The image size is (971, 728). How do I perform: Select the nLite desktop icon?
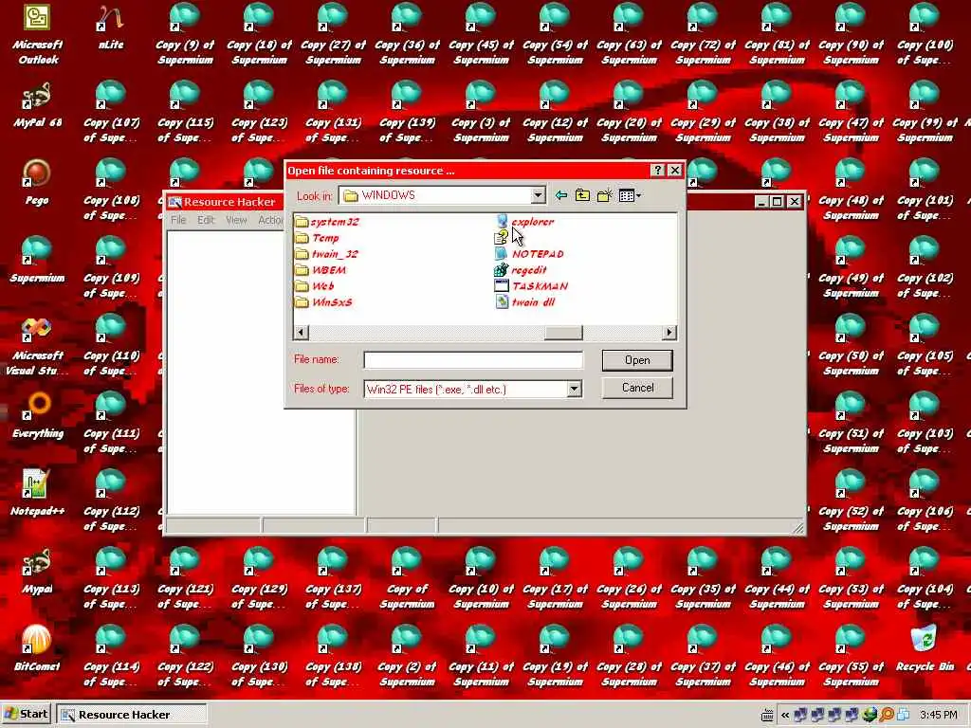110,27
